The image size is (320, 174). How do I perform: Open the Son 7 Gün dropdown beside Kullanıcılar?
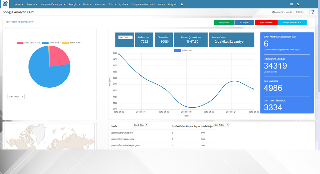point(125,38)
